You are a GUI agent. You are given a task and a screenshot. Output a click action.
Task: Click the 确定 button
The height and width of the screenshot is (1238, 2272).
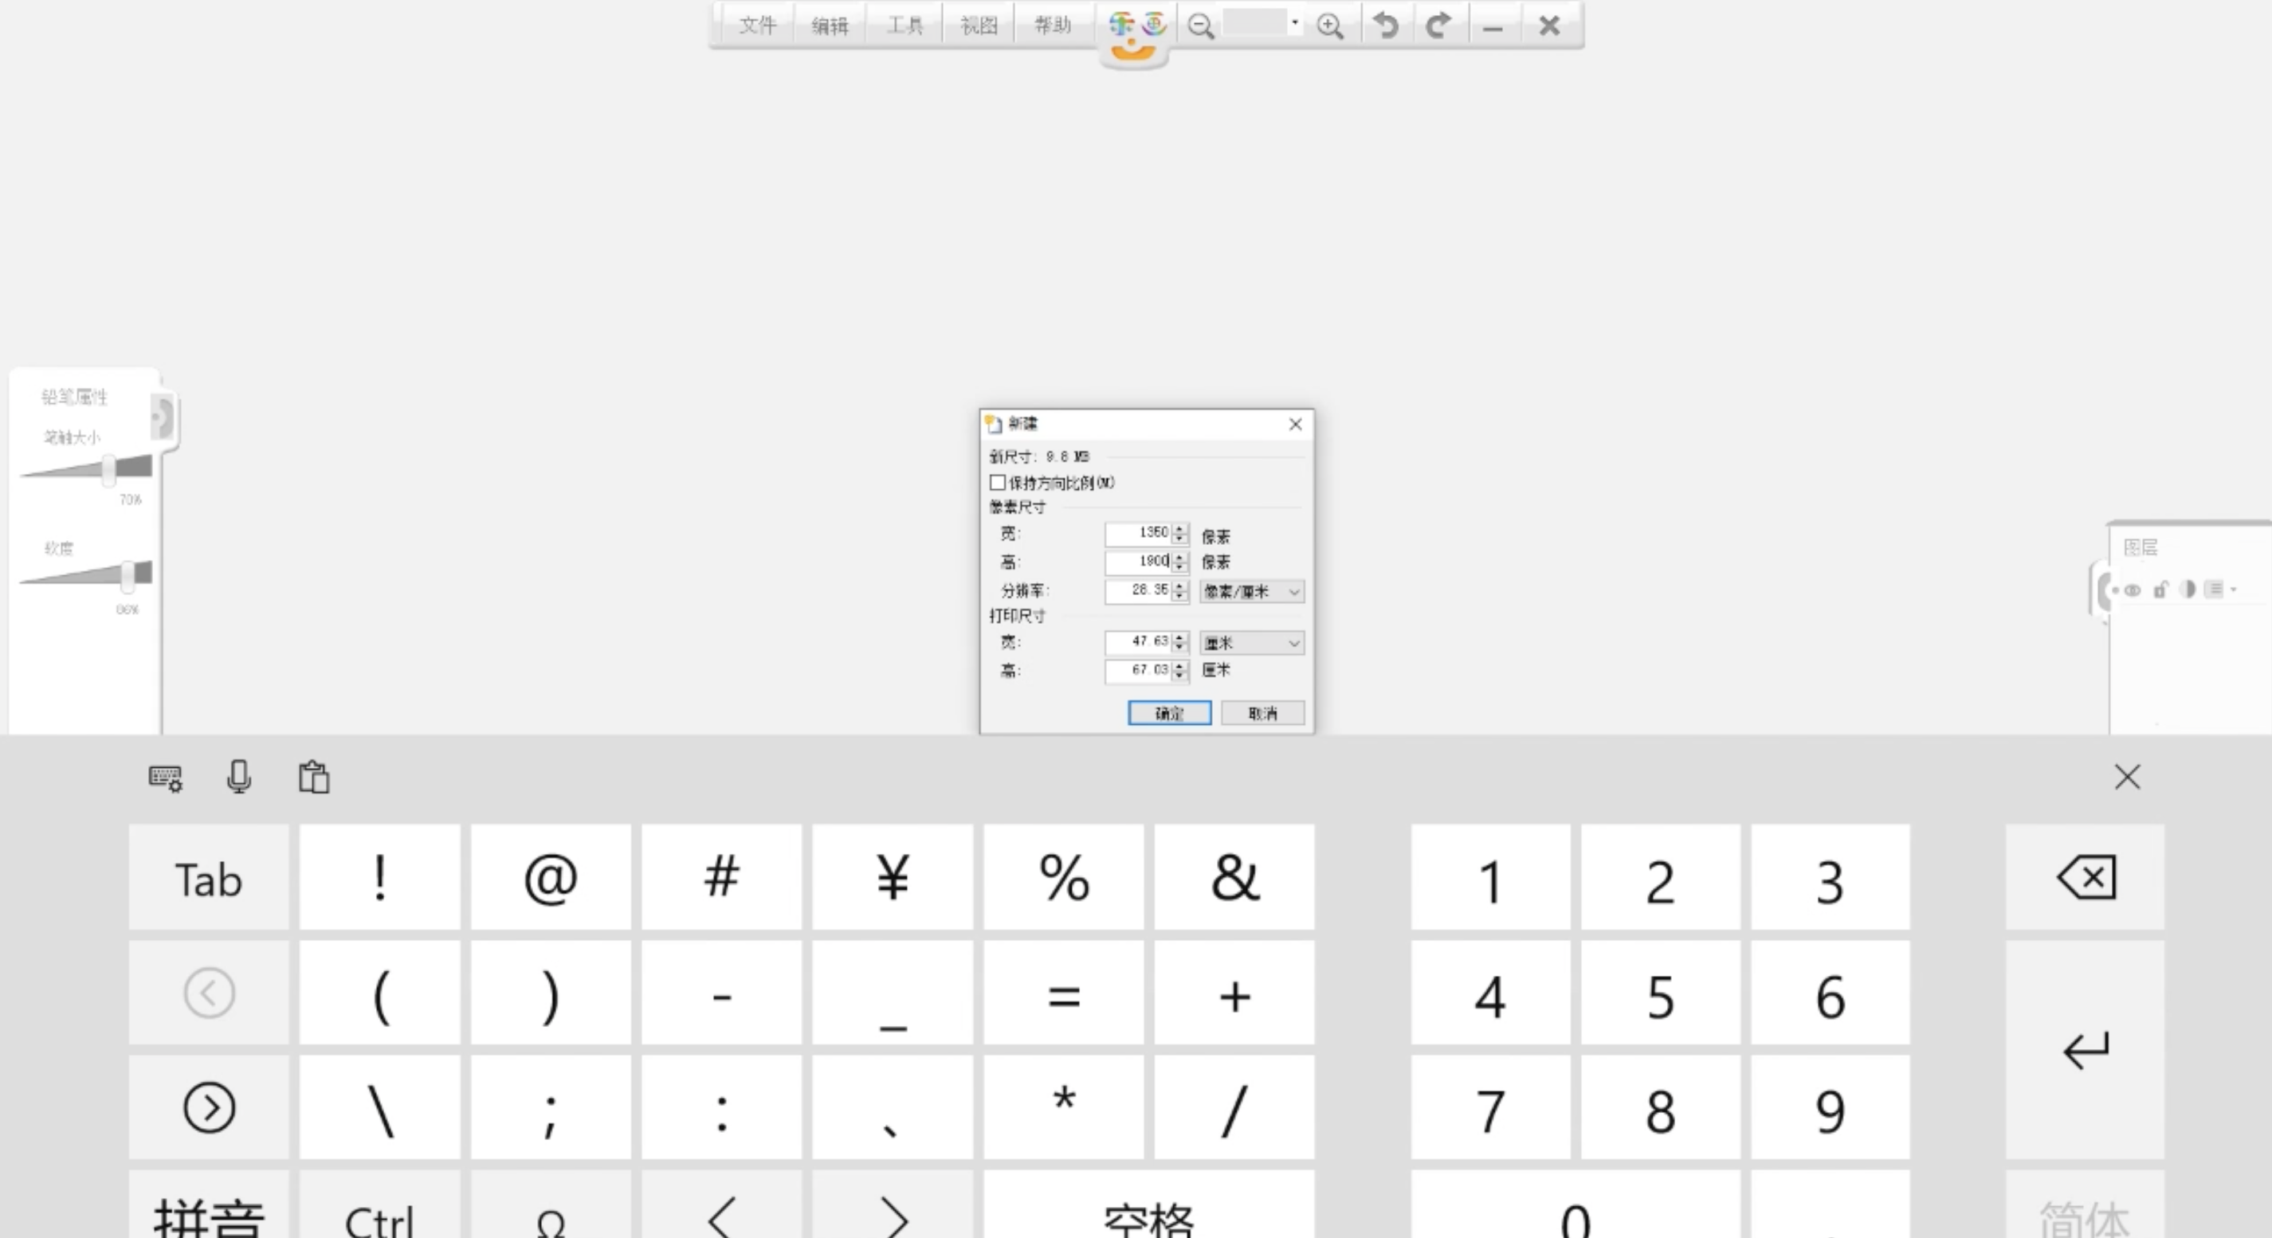pyautogui.click(x=1170, y=712)
